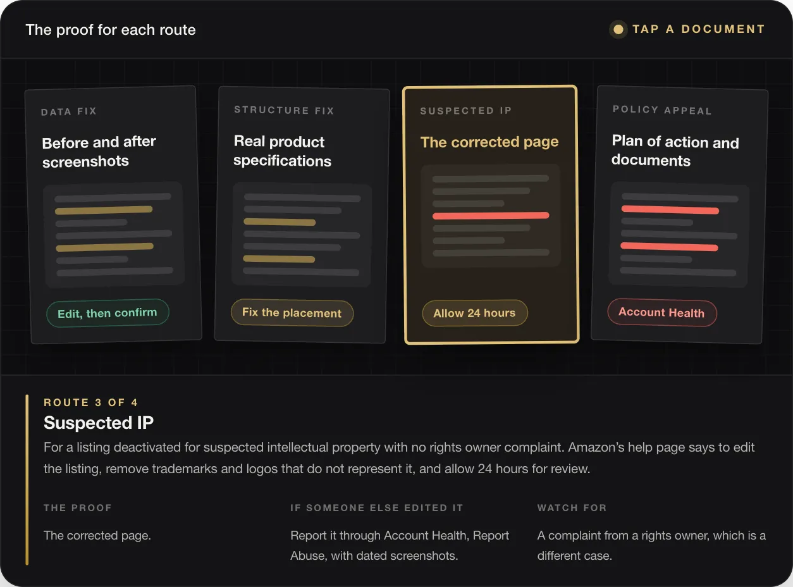
Task: Click document preview in Data Fix card
Action: [x=114, y=234]
